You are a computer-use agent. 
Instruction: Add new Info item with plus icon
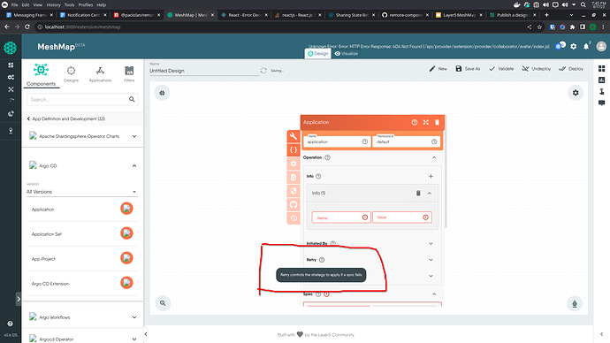(x=431, y=176)
